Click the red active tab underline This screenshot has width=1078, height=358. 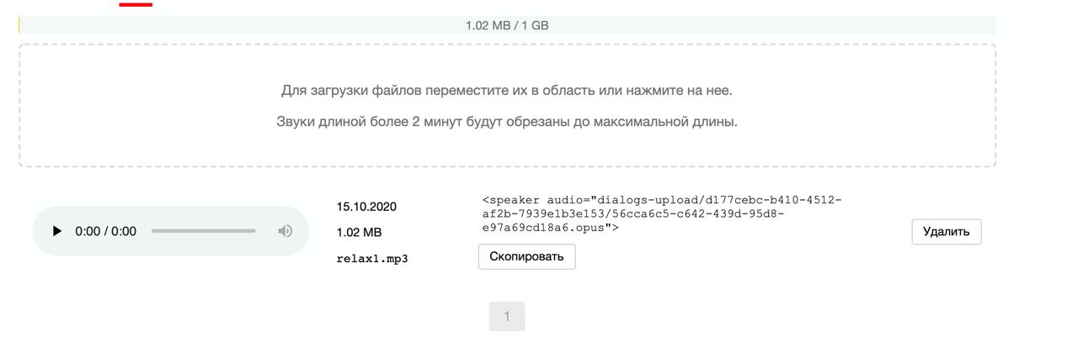(136, 4)
